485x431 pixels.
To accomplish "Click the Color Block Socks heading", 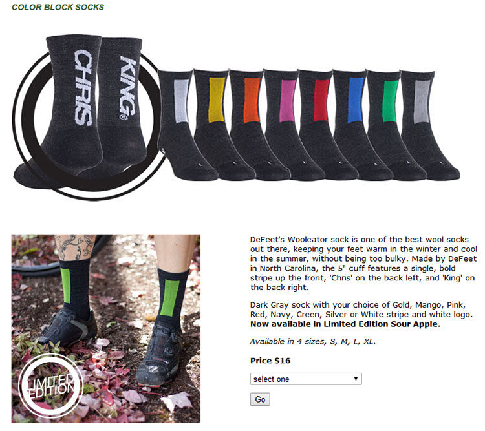I will 58,7.
